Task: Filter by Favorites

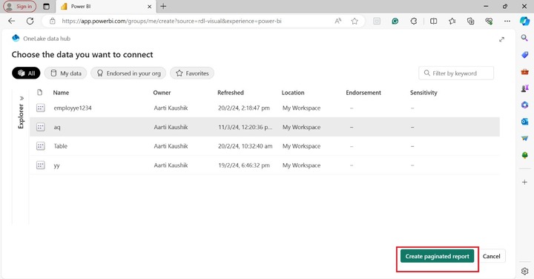Action: pyautogui.click(x=192, y=73)
